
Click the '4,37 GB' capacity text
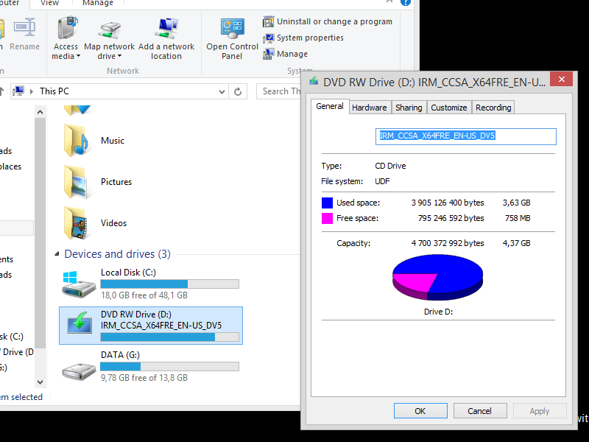[517, 244]
